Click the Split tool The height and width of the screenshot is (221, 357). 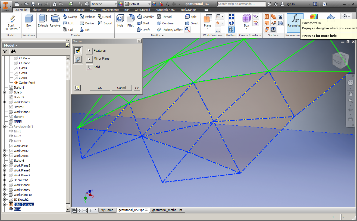191,17
